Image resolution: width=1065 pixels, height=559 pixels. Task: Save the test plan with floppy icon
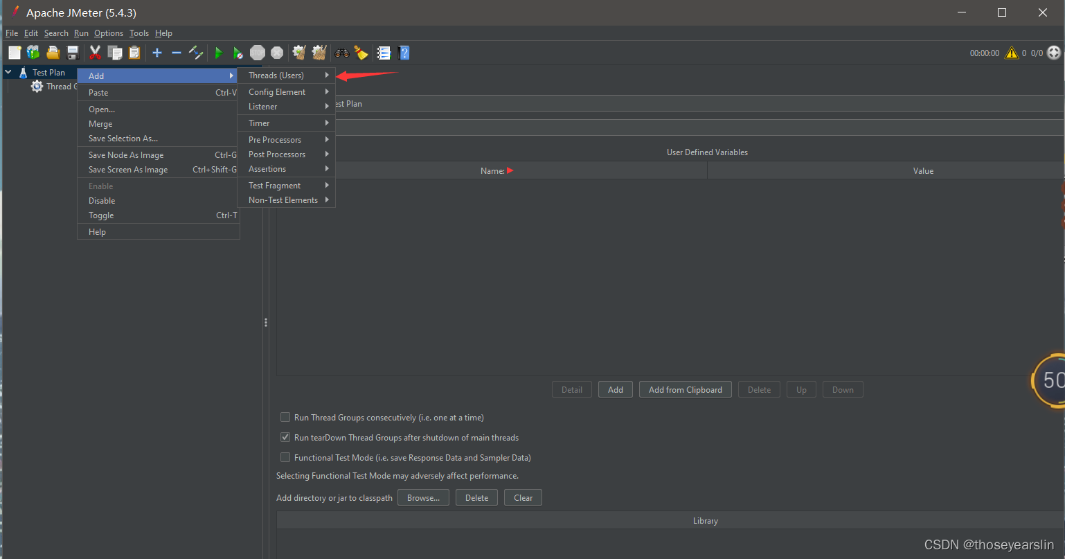click(x=72, y=53)
